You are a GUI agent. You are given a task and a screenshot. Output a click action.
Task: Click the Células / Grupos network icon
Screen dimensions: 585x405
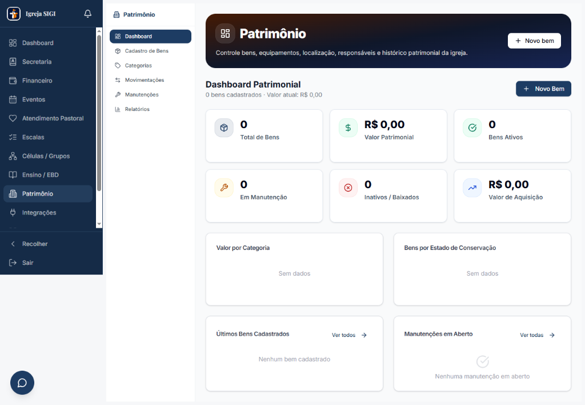[13, 156]
